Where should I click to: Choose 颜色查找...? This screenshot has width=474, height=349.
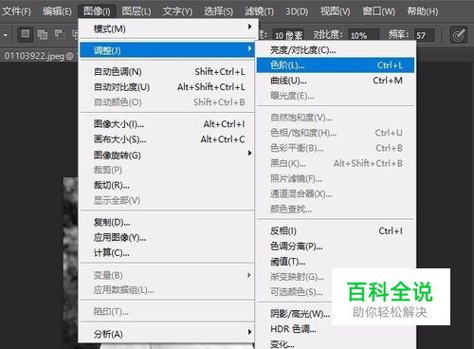pos(336,209)
